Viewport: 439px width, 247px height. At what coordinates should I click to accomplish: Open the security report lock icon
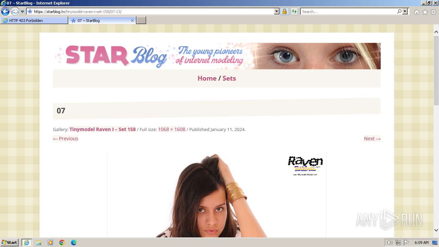(284, 12)
